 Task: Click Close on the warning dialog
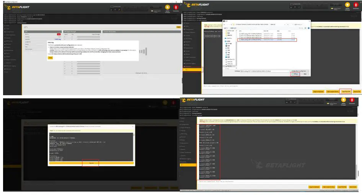(x=51, y=58)
